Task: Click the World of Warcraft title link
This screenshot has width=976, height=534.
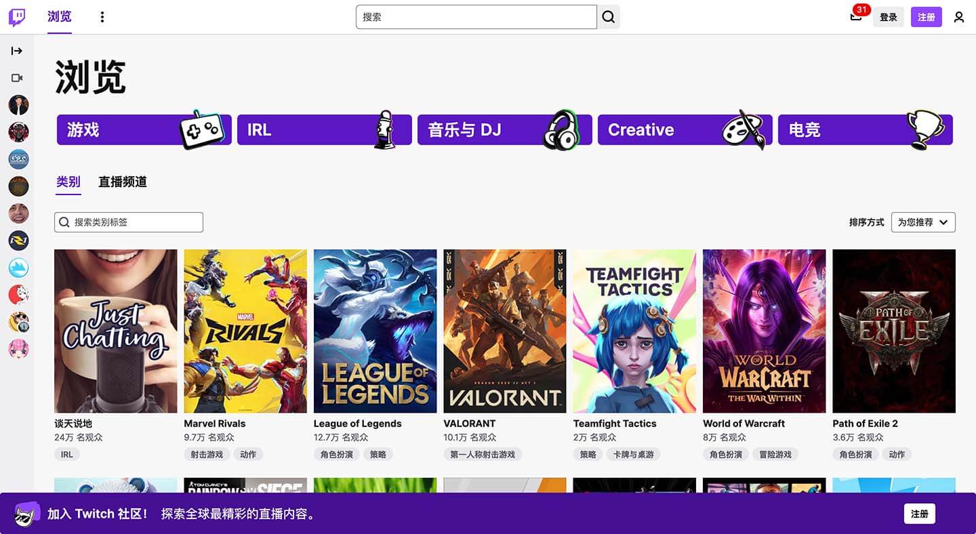Action: (744, 424)
